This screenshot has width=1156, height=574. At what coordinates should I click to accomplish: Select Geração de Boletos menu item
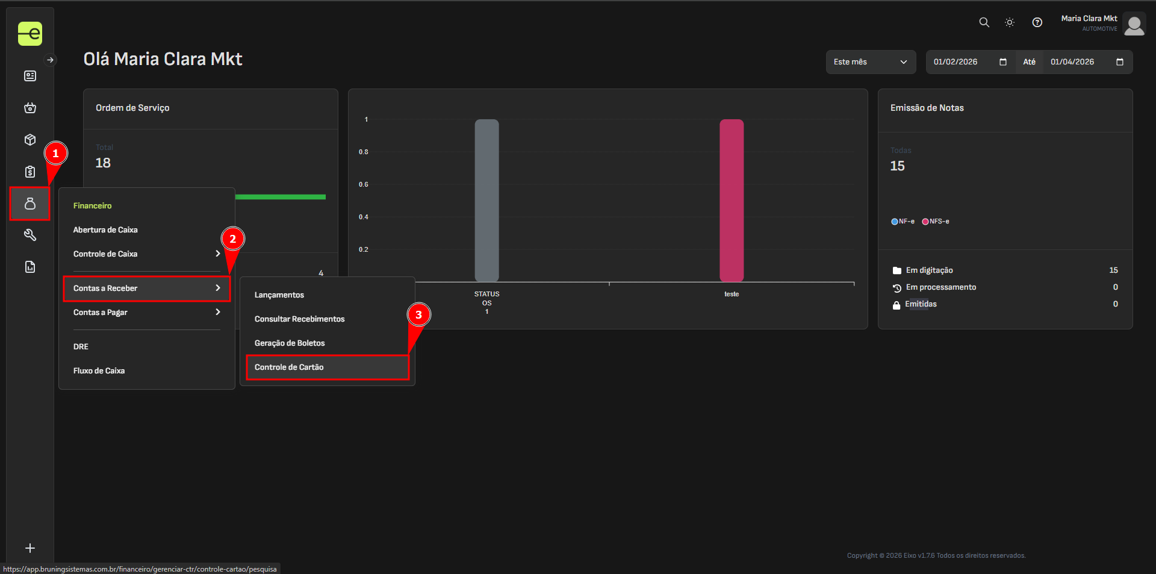point(290,343)
